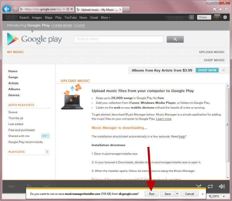Click the browser address bar URL
This screenshot has height=201, width=232.
(x=43, y=9)
